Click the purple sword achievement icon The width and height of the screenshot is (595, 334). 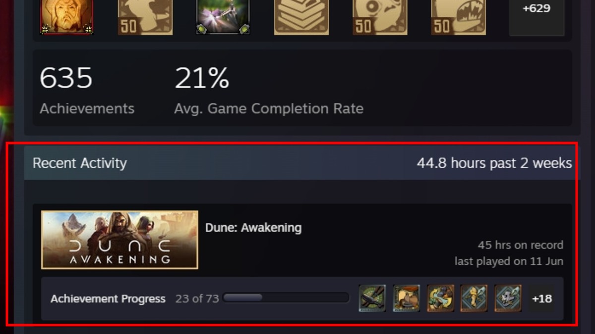[223, 17]
